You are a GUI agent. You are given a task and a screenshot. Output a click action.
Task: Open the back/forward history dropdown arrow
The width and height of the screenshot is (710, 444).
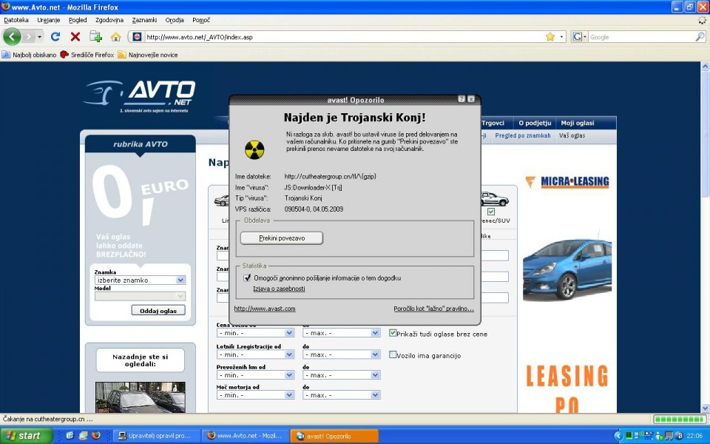tap(40, 37)
